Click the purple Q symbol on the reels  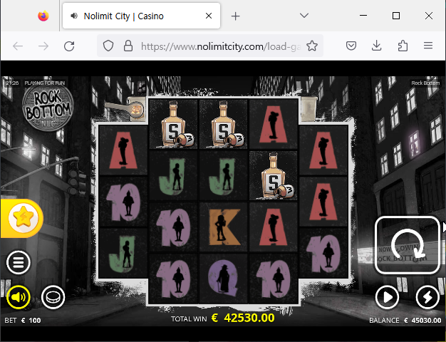tap(223, 279)
